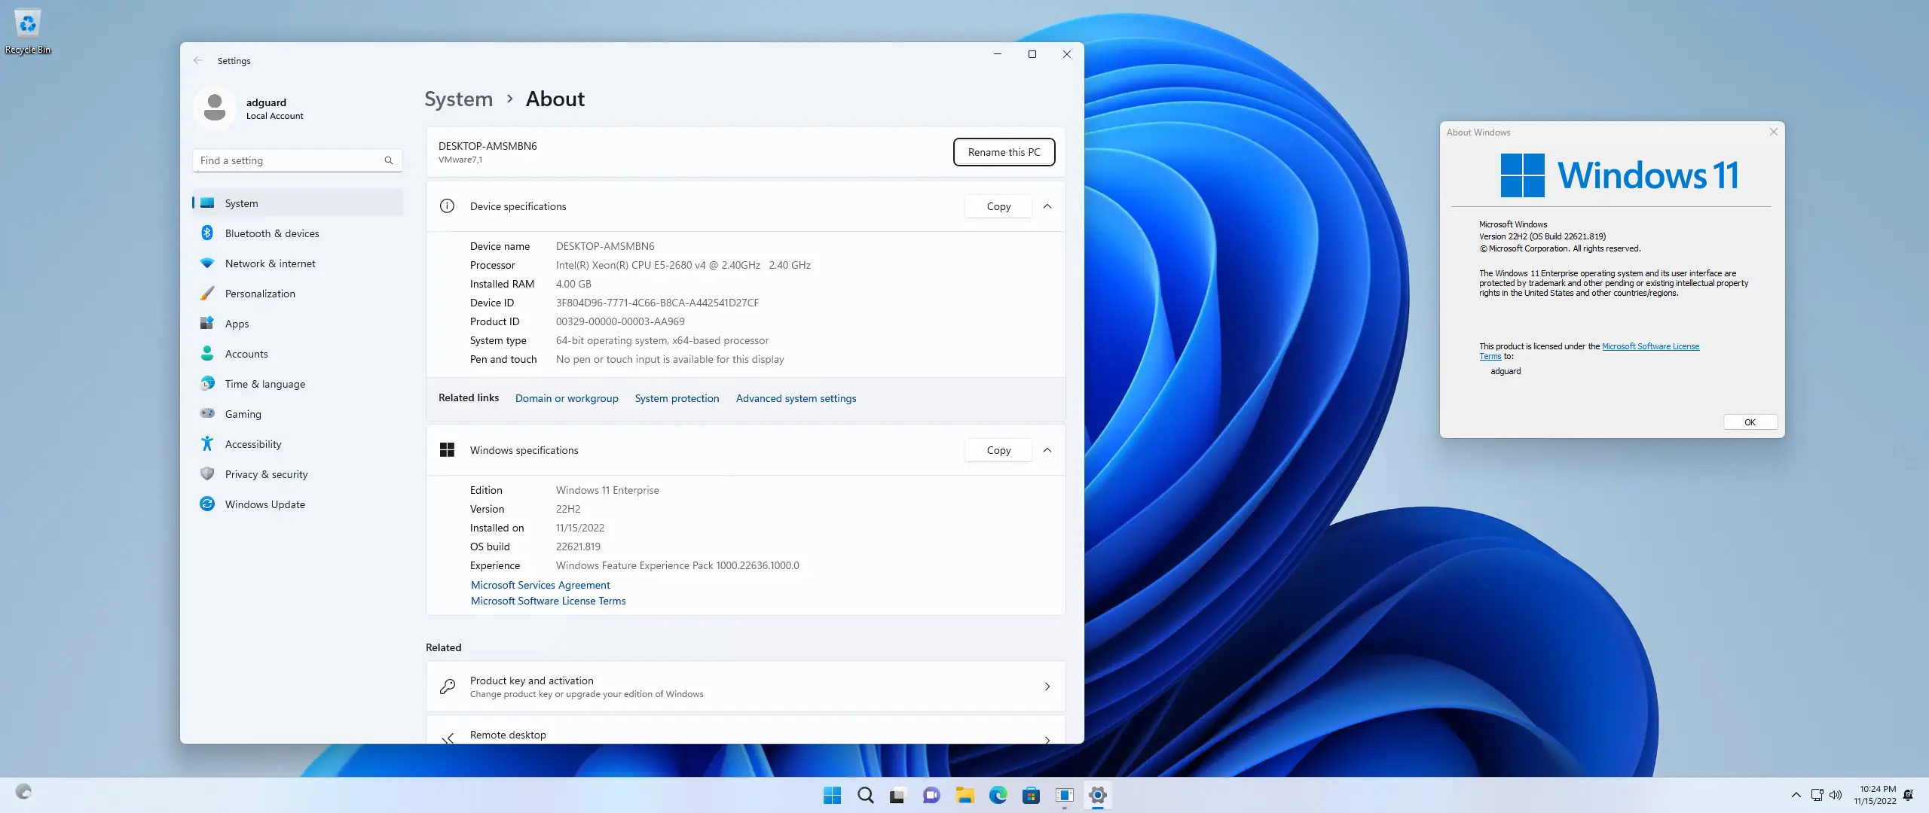
Task: Open Bluetooth & devices settings
Action: coord(271,233)
